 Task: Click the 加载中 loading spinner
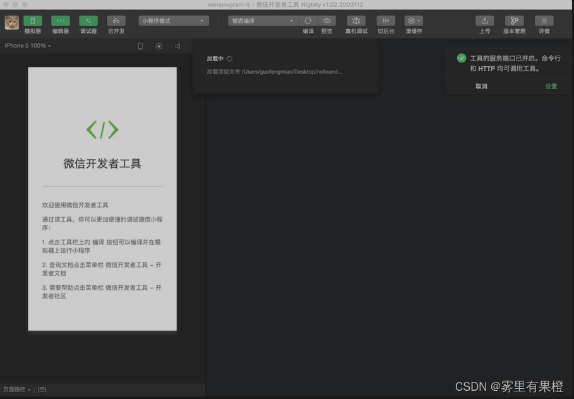click(x=229, y=59)
